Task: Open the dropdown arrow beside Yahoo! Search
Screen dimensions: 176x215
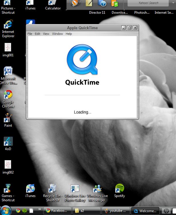Action: tap(173, 3)
